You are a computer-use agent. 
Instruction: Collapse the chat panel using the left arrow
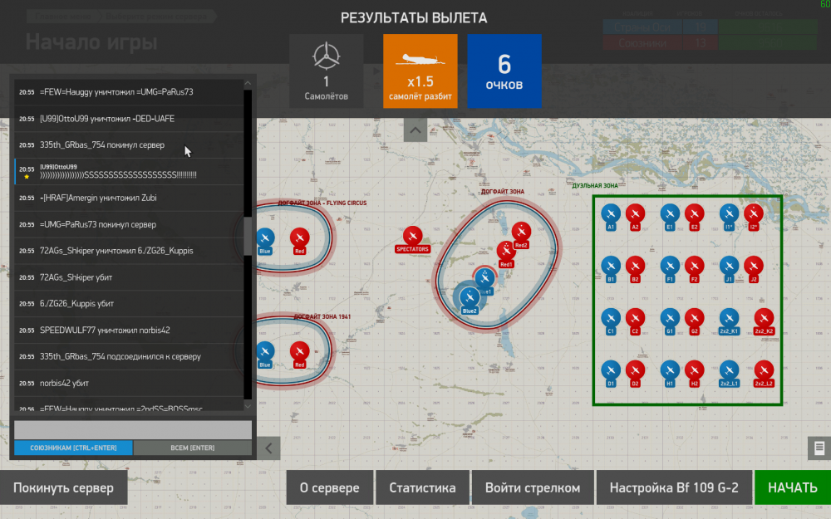(268, 448)
